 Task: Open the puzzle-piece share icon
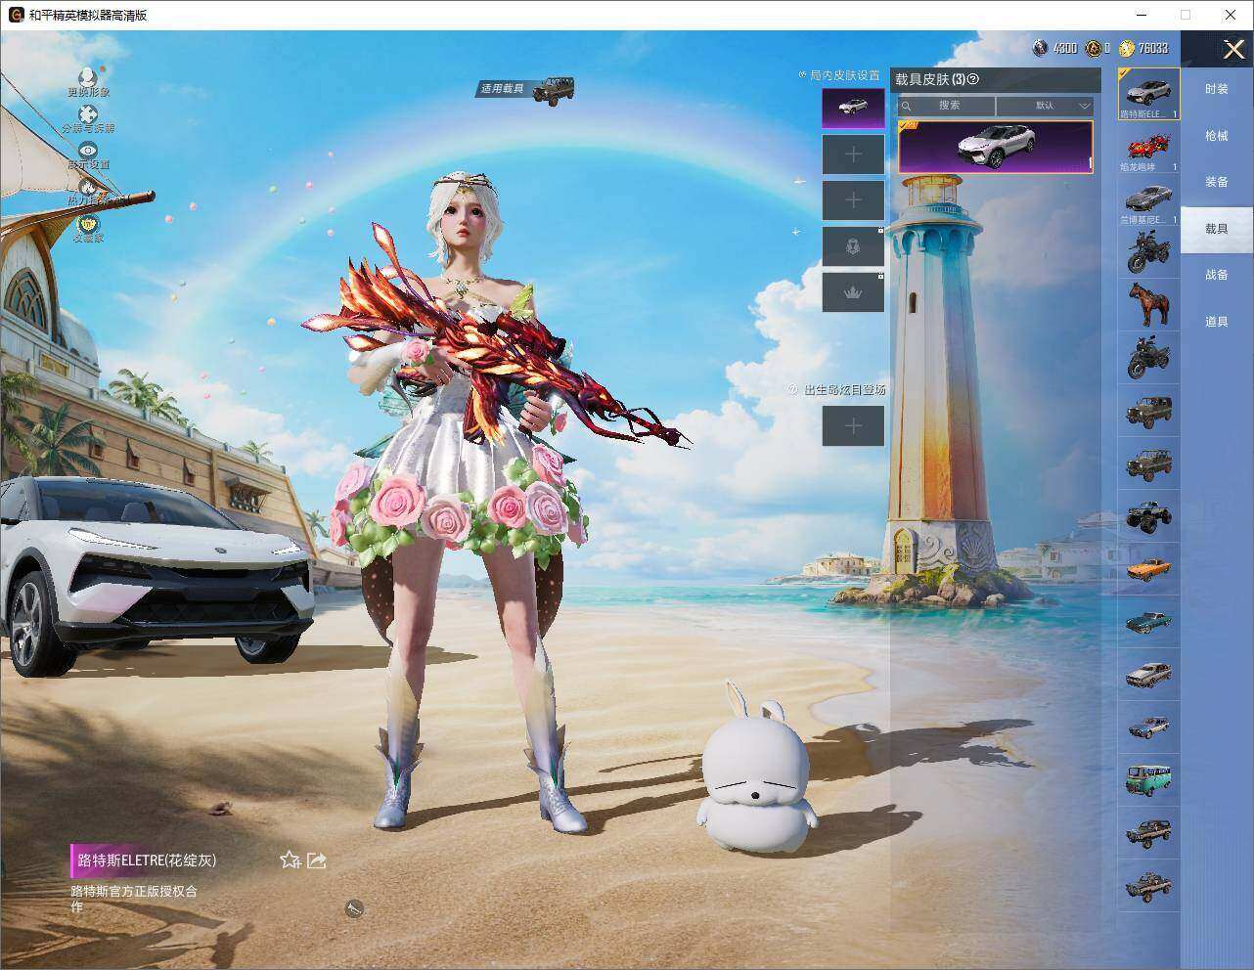click(88, 115)
